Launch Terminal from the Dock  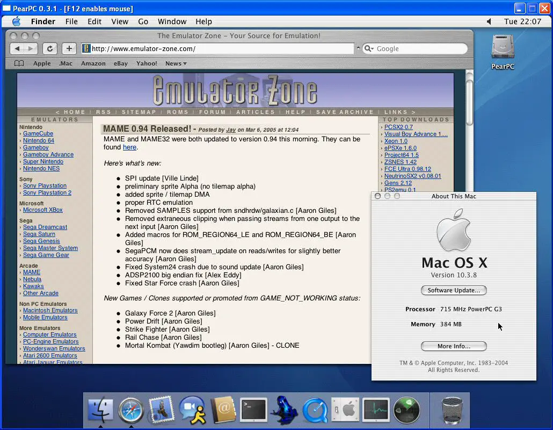[253, 410]
